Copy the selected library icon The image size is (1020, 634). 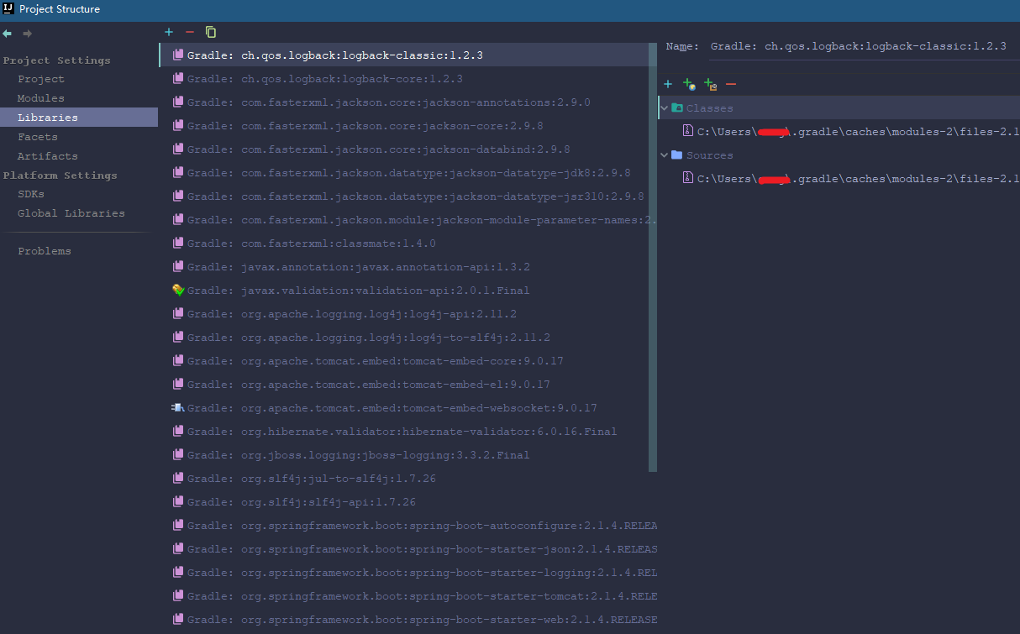[x=211, y=32]
